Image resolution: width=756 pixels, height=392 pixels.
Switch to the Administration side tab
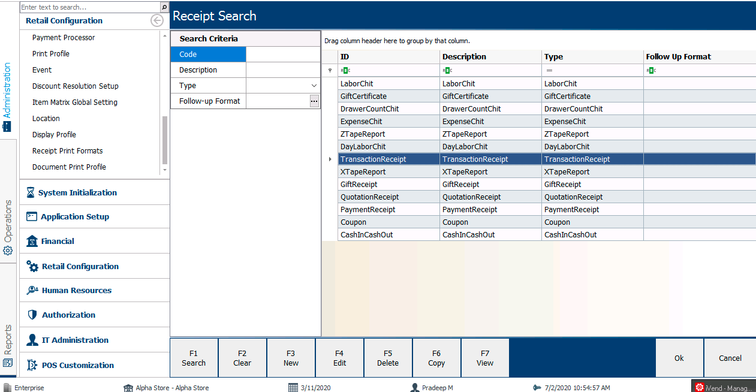pos(7,97)
